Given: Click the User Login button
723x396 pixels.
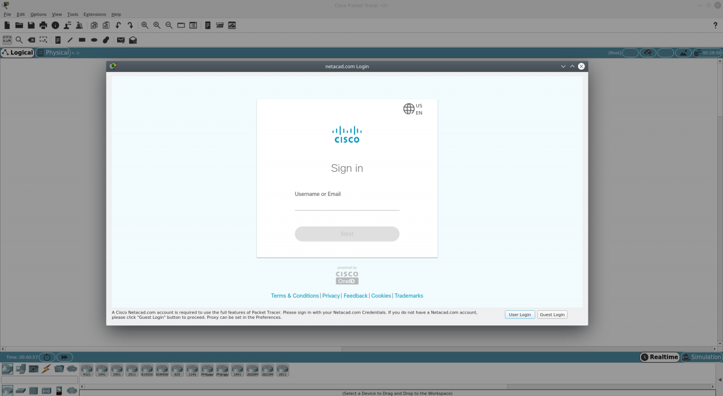Looking at the screenshot, I should pyautogui.click(x=520, y=315).
